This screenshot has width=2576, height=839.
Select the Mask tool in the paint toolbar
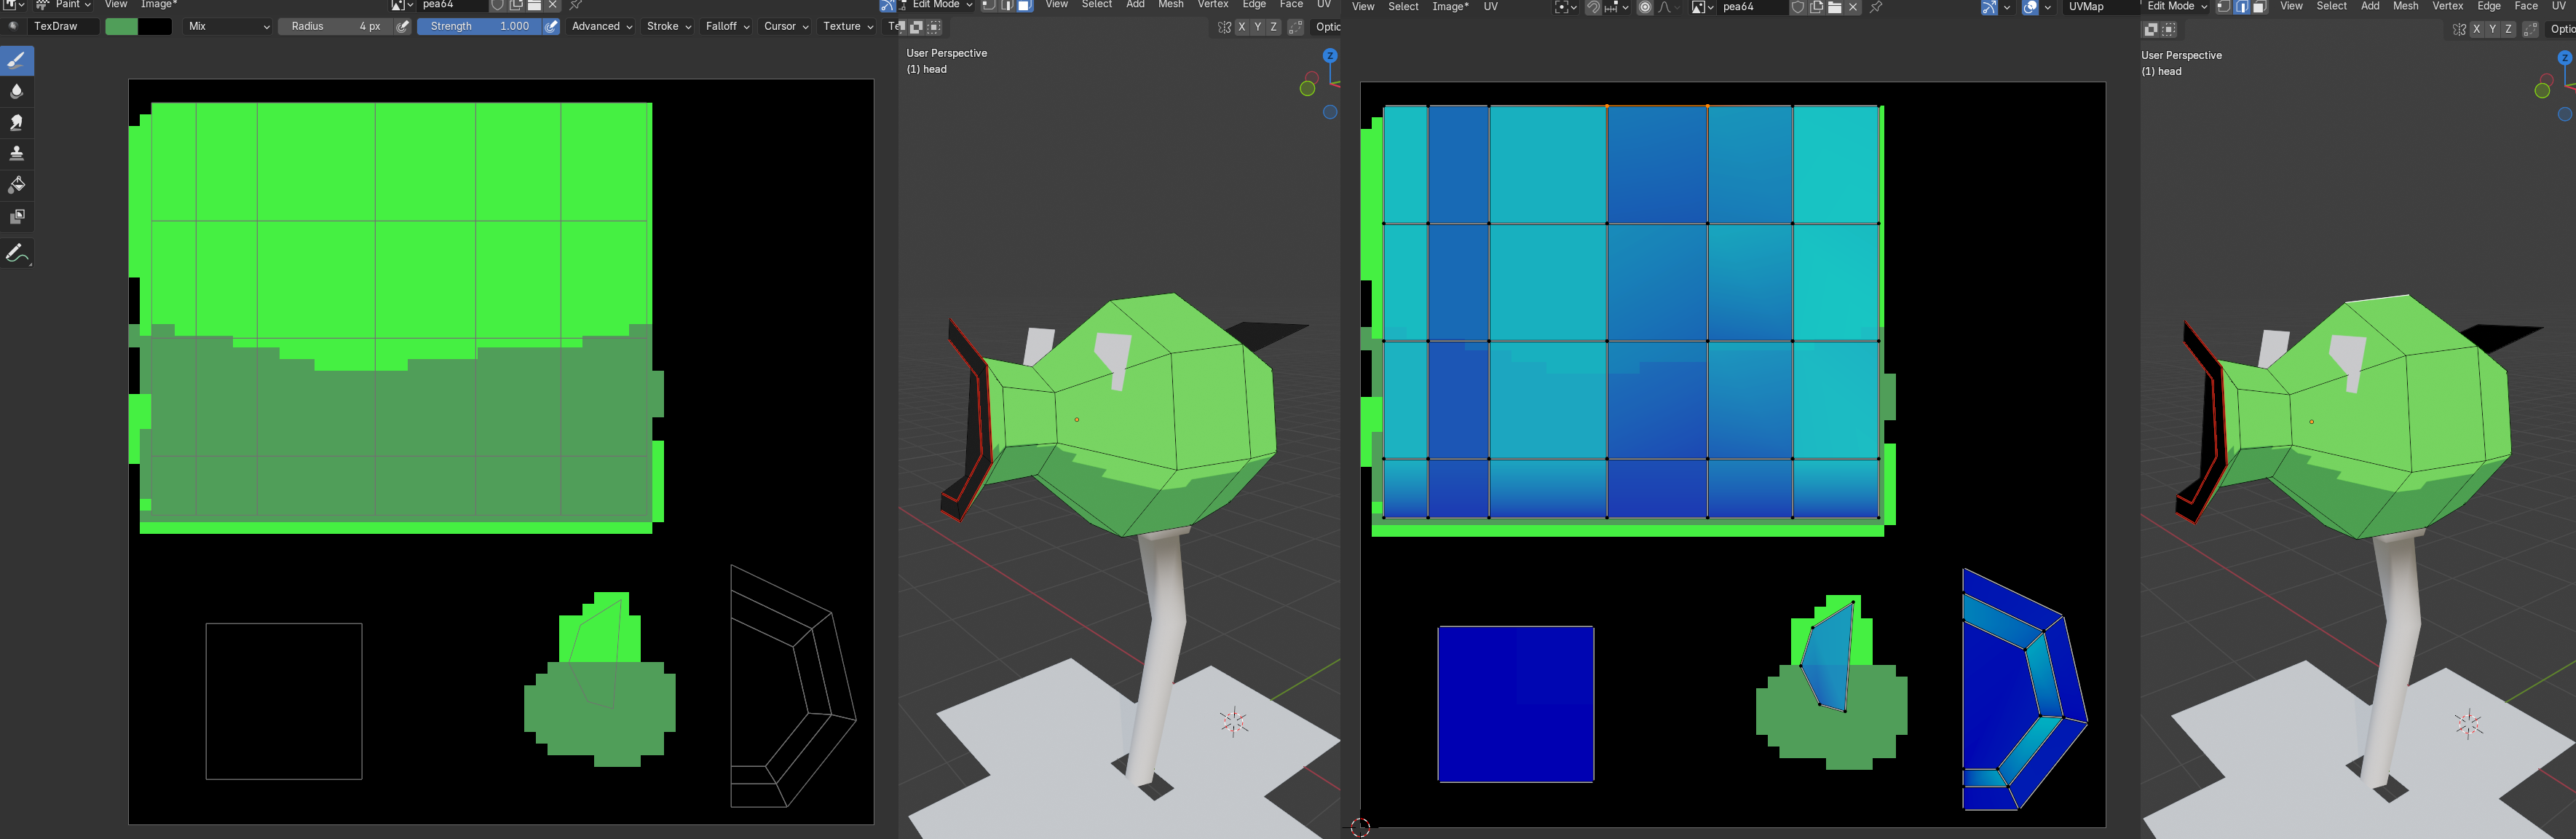pyautogui.click(x=16, y=216)
